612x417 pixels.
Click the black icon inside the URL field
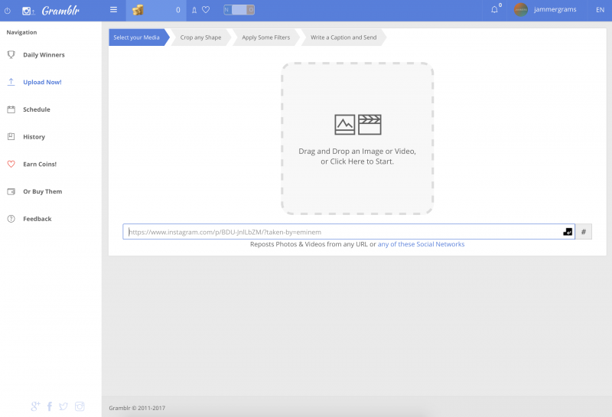[568, 232]
